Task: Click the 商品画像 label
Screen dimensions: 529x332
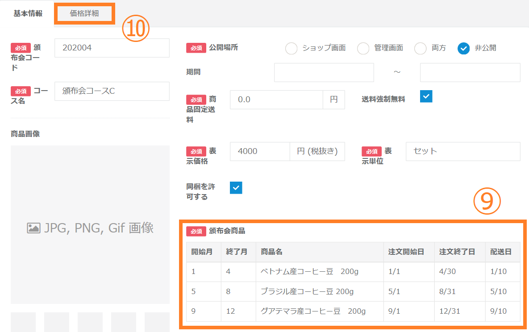Action: pyautogui.click(x=25, y=134)
